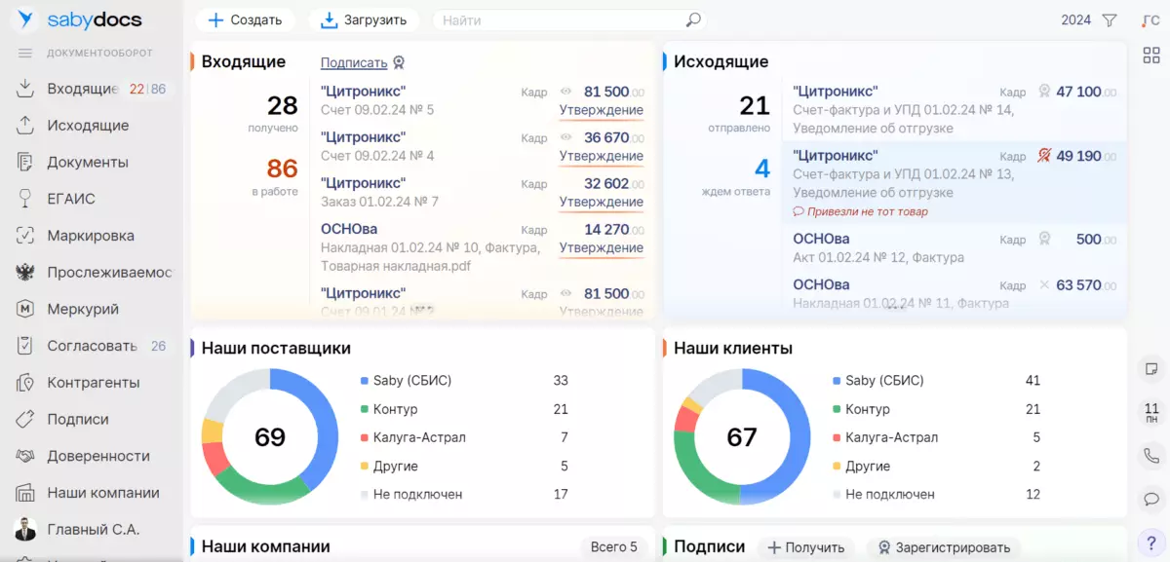Click the Входящие inbox icon in sidebar
Viewport: 1170px width, 562px height.
pyautogui.click(x=25, y=89)
